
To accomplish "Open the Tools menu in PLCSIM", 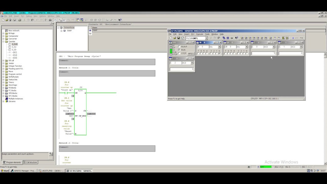I will point(207,34).
